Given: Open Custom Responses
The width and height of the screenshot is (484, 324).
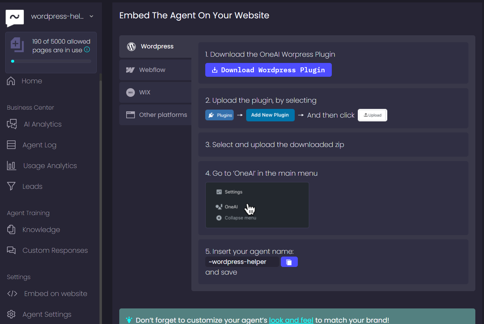Looking at the screenshot, I should [55, 250].
